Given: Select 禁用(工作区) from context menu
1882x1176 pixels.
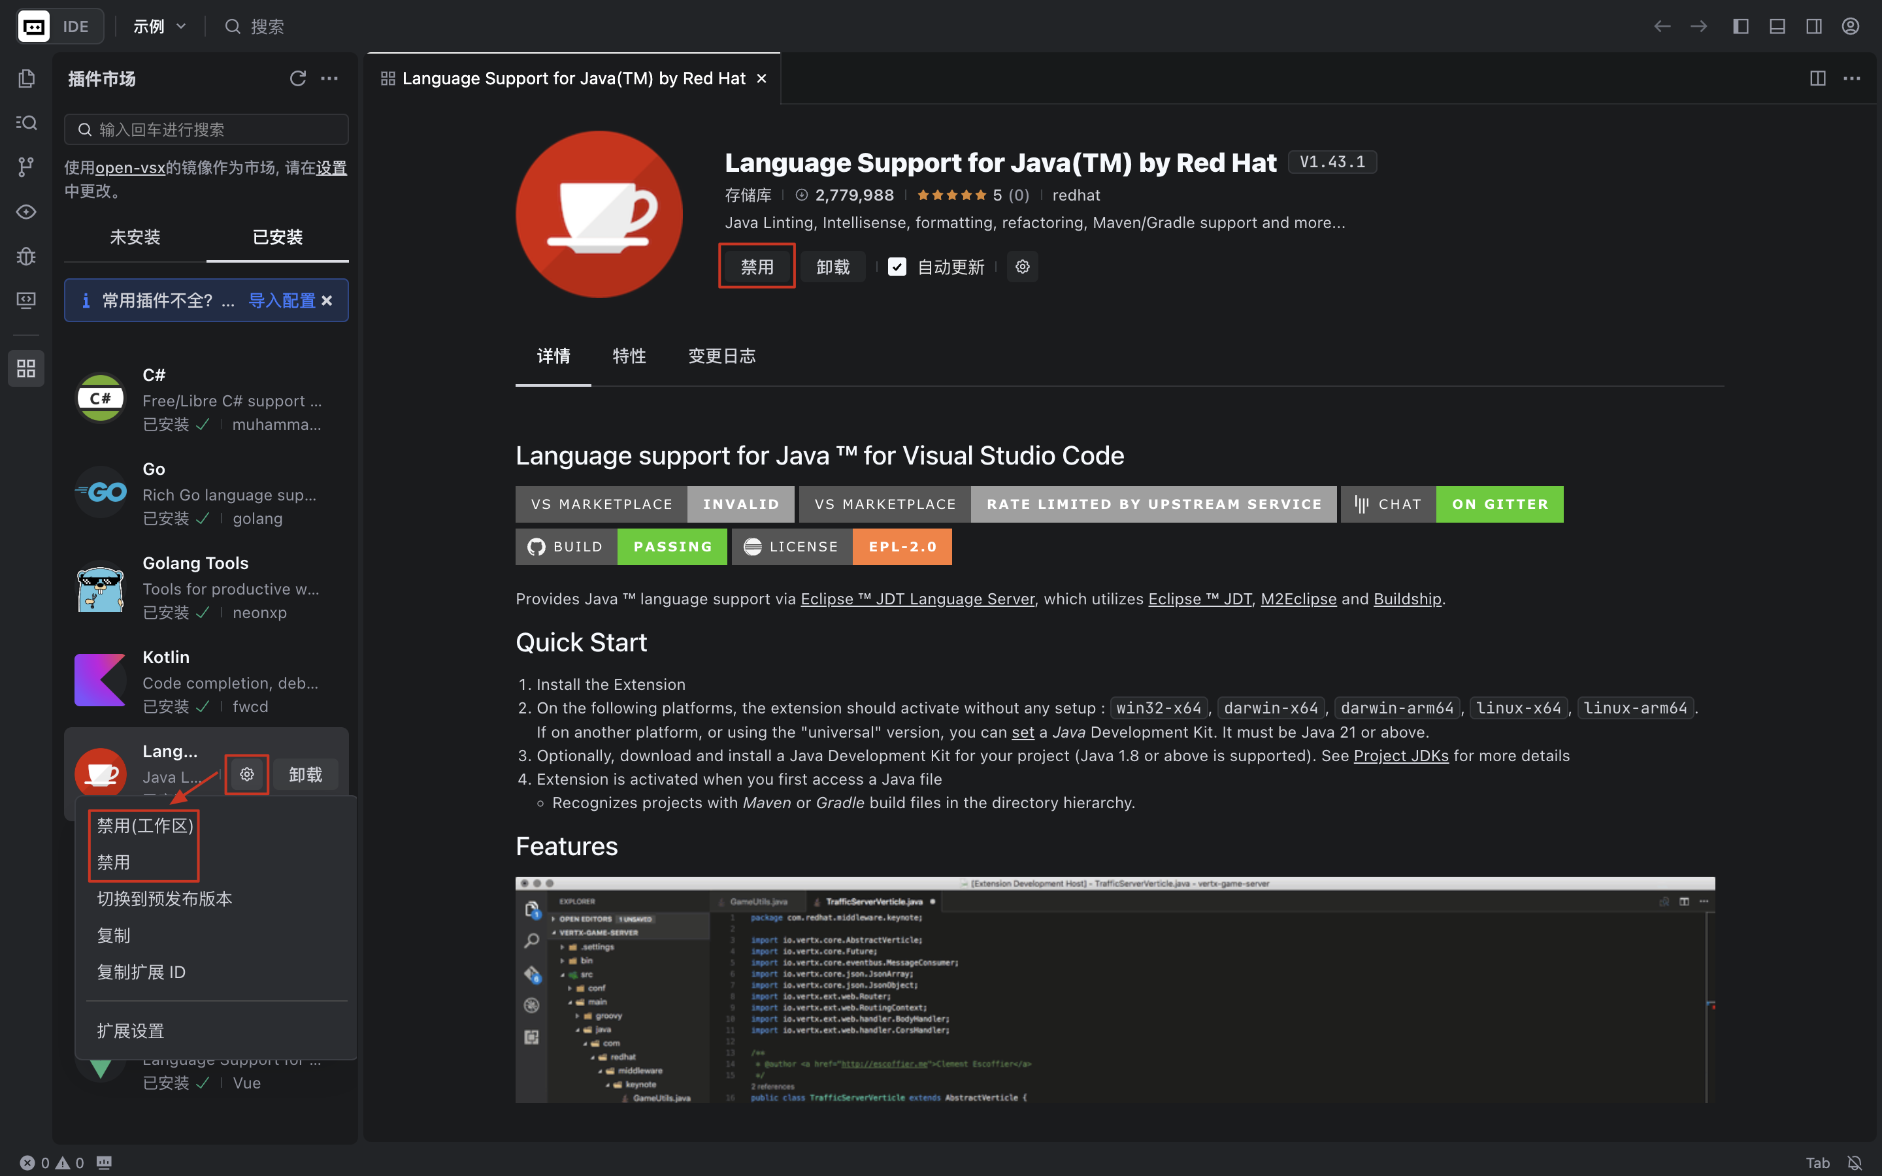Looking at the screenshot, I should coord(144,825).
